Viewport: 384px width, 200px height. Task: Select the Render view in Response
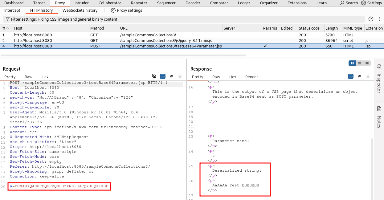point(251,77)
